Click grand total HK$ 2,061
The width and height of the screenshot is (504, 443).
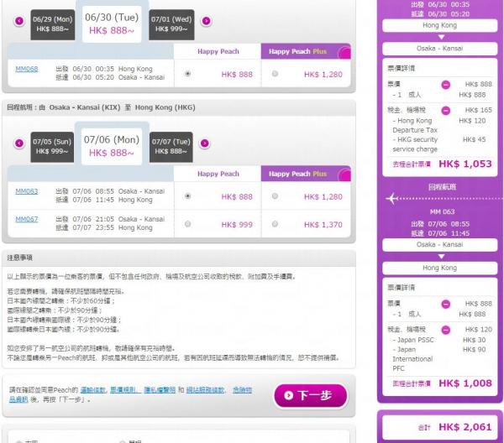pyautogui.click(x=465, y=427)
